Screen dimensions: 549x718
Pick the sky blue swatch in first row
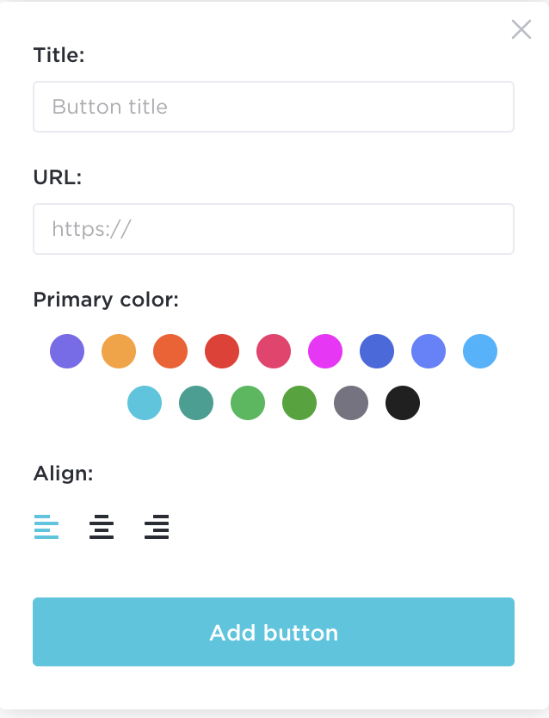(480, 351)
